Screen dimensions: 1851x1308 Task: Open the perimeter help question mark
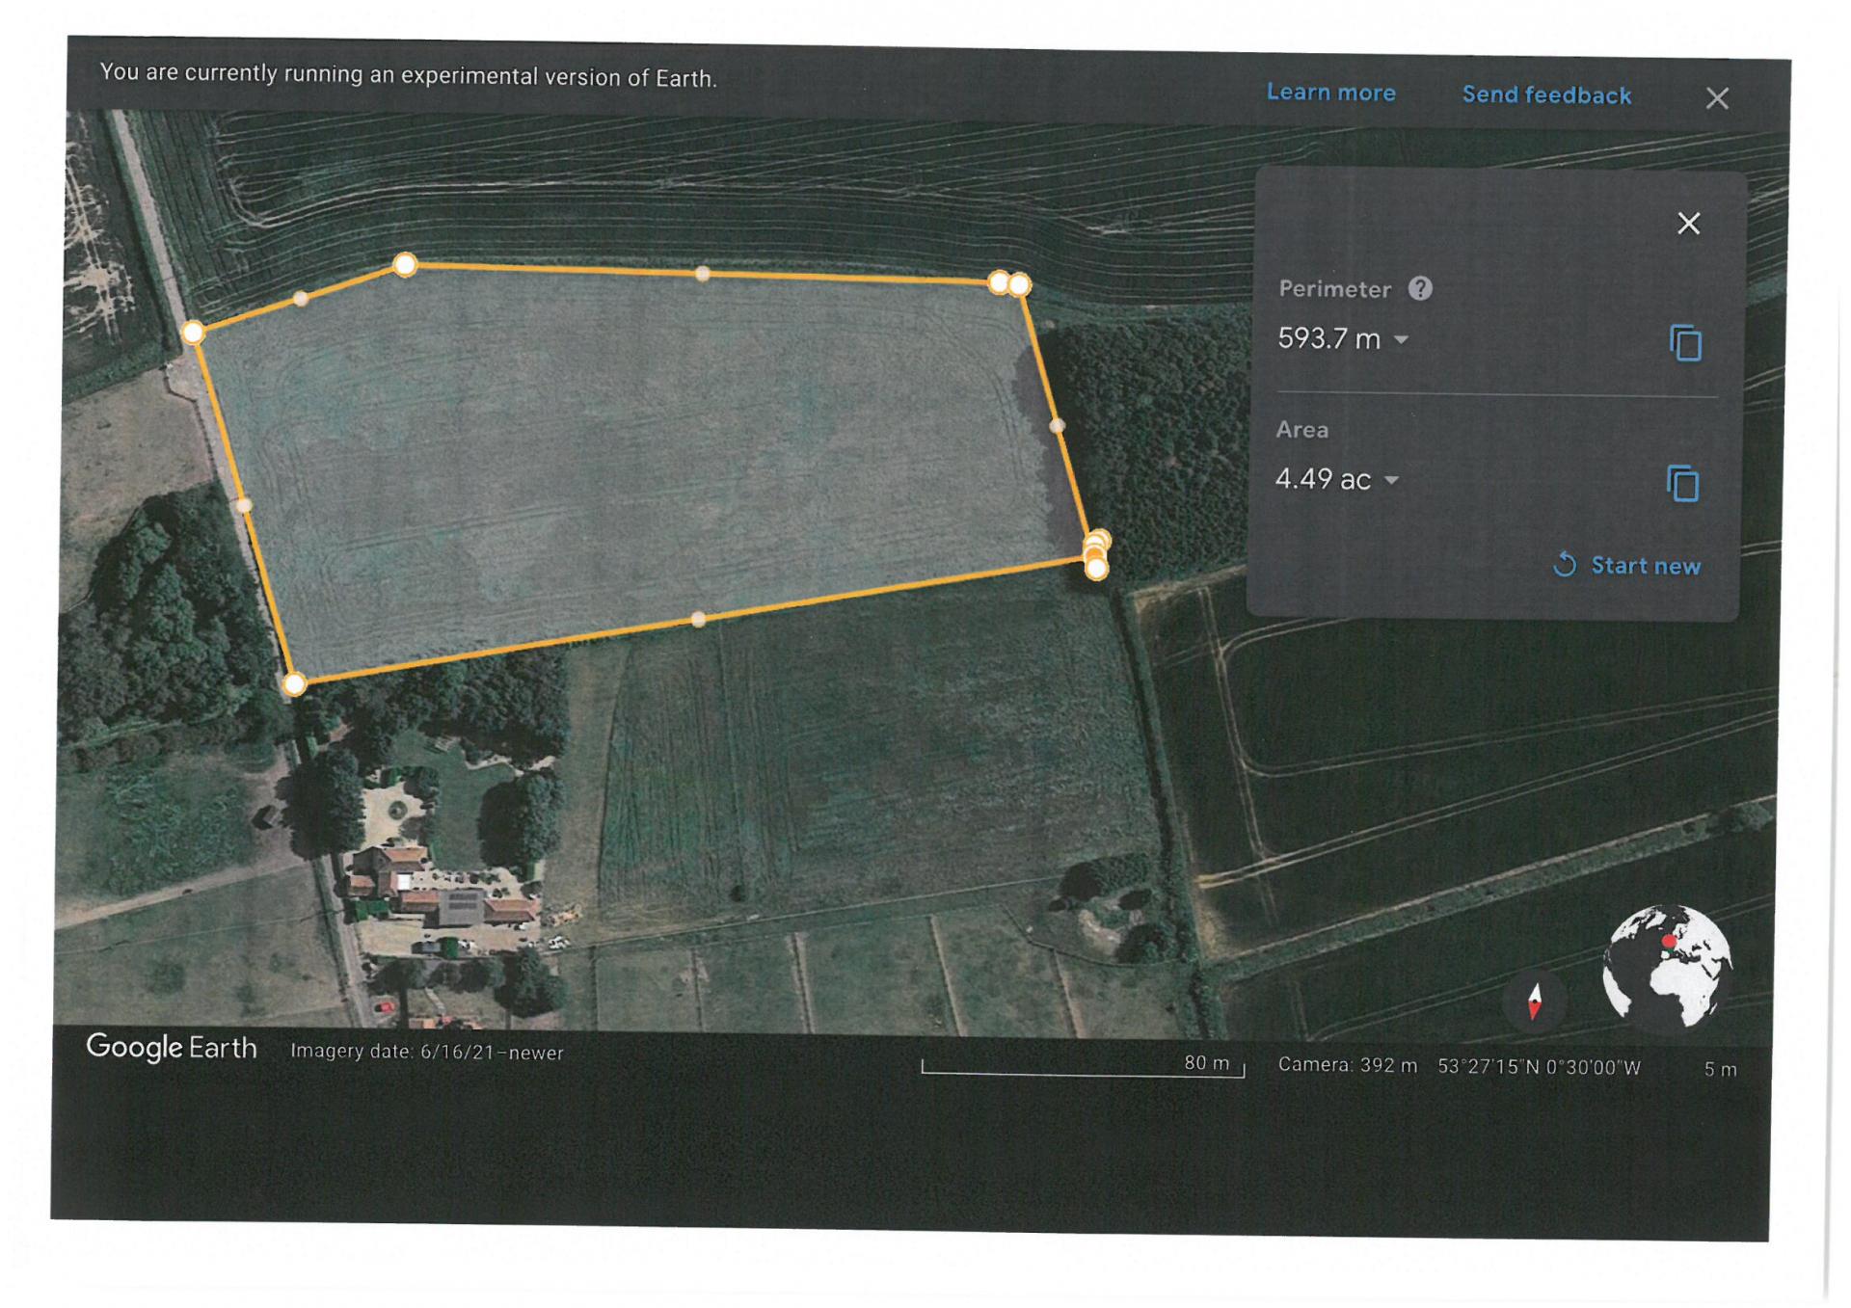(x=1420, y=288)
